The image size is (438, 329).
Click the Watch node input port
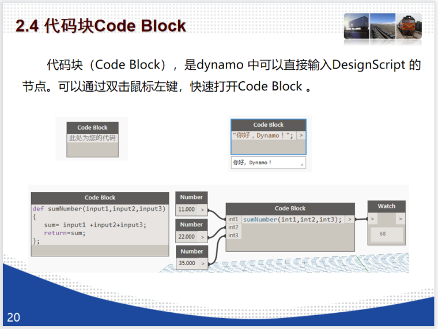coord(373,219)
